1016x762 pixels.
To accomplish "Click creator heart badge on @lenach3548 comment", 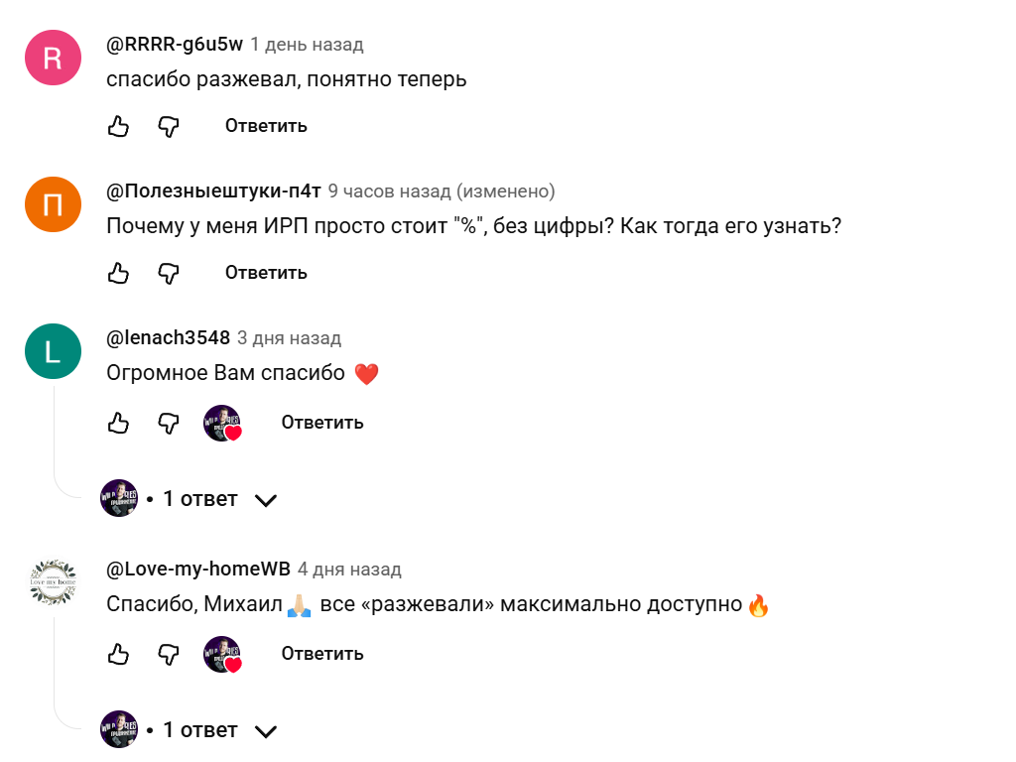I will click(222, 424).
